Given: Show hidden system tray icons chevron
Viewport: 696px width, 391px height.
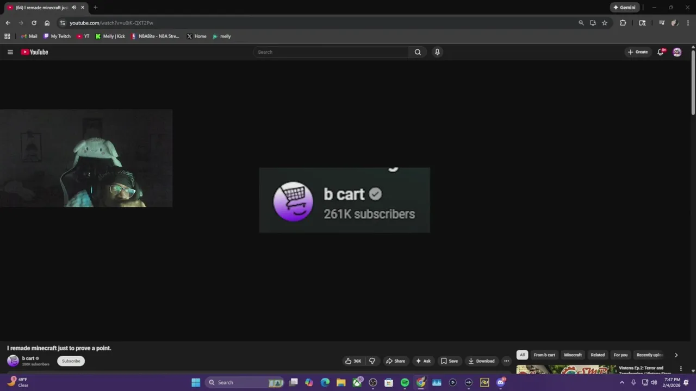Looking at the screenshot, I should pos(622,382).
